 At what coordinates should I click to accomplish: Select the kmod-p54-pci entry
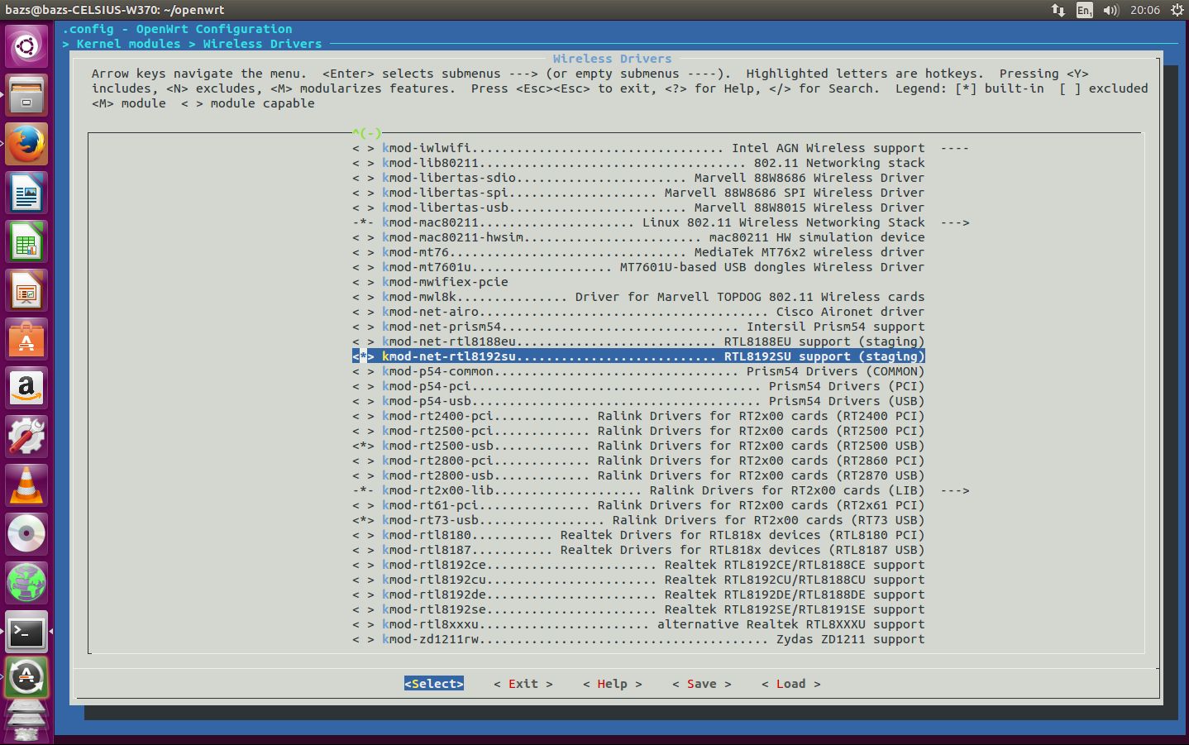click(x=638, y=386)
